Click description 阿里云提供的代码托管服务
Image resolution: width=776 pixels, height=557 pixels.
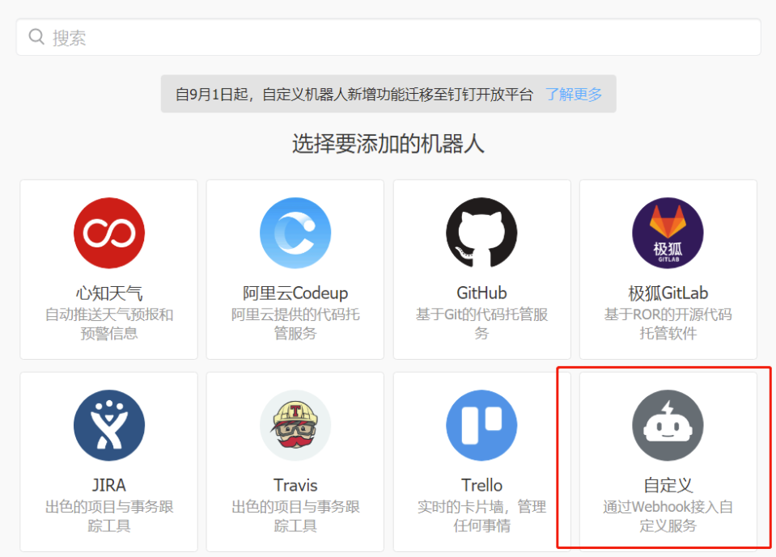click(295, 323)
